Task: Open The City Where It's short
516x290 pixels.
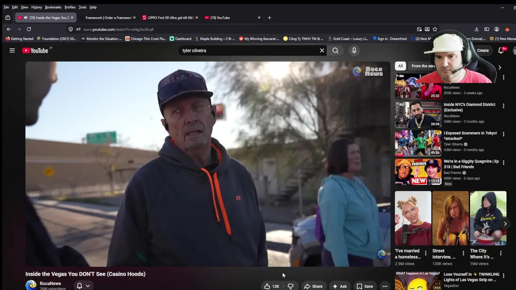Action: coord(488,218)
